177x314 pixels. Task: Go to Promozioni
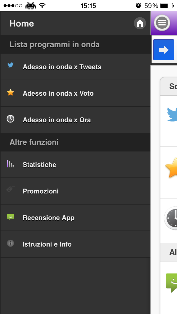click(41, 191)
